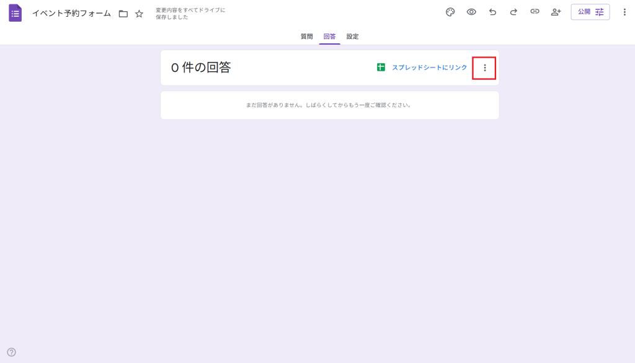Viewport: 635px width, 363px height.
Task: Add collaborators with the person-plus icon
Action: (556, 12)
